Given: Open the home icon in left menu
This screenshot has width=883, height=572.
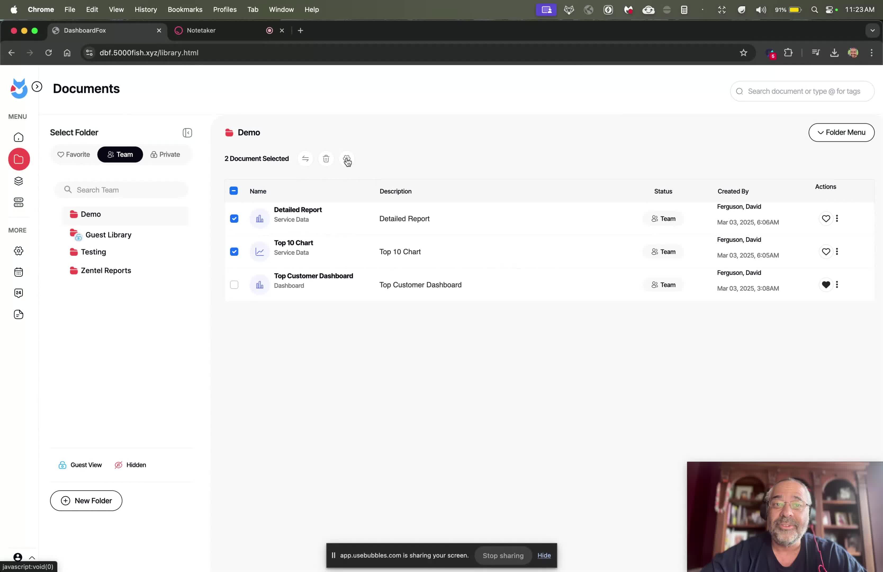Looking at the screenshot, I should (19, 138).
